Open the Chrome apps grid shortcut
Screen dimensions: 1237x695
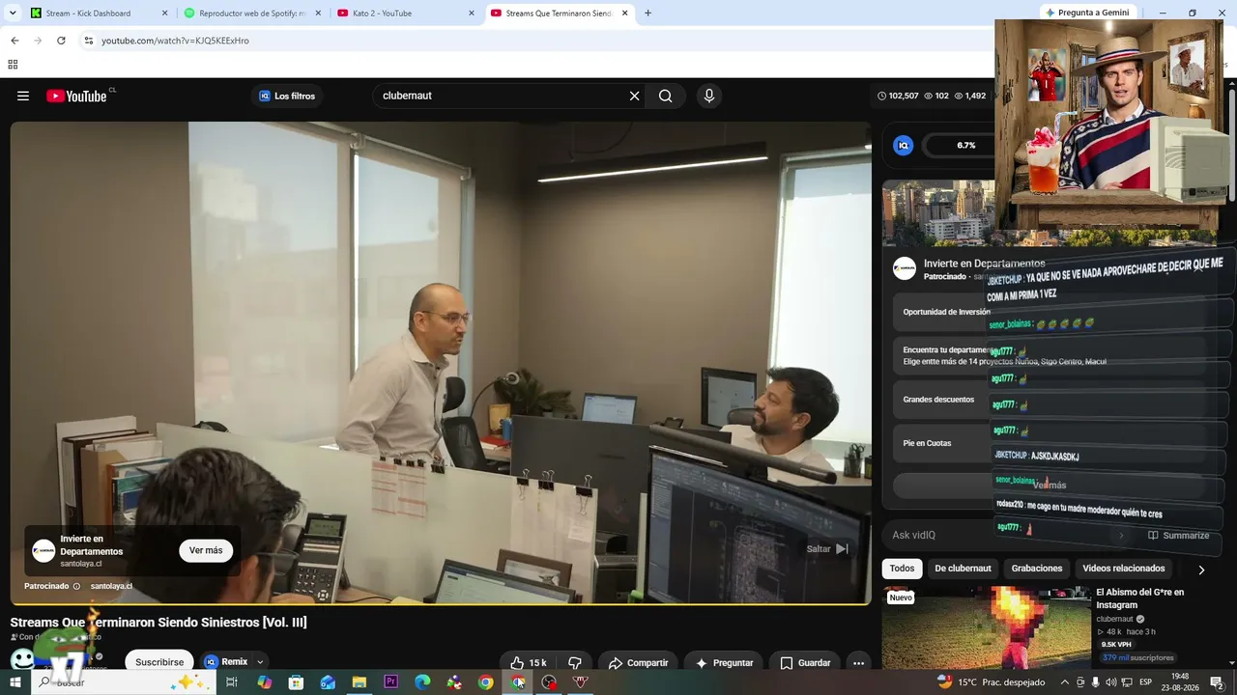(x=13, y=65)
